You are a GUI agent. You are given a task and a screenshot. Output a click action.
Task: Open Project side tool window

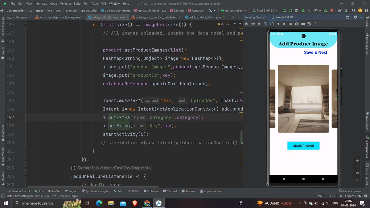point(3,54)
